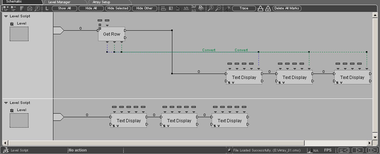Collapse the bottom Level Script expander
This screenshot has height=154, width=380.
(6, 103)
